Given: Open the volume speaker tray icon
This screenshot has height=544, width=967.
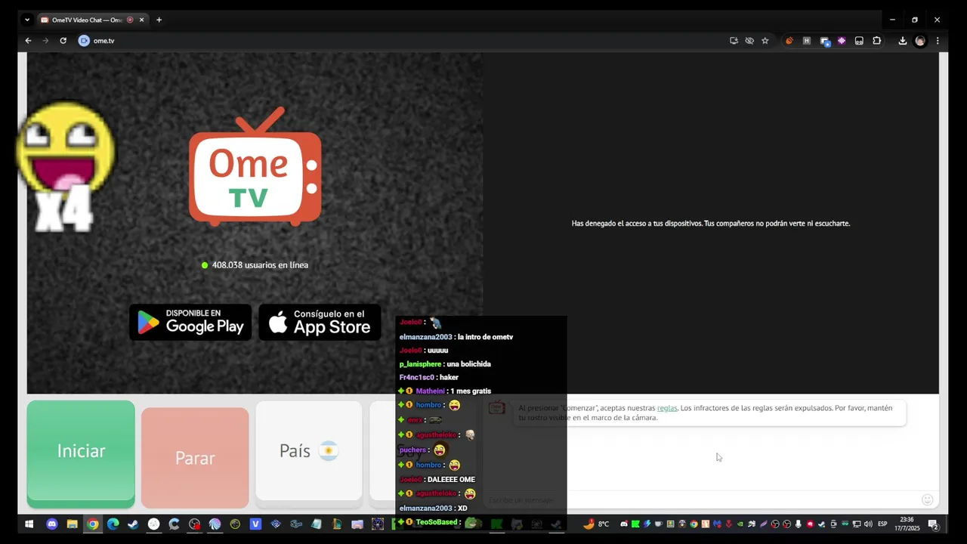Looking at the screenshot, I should (867, 524).
